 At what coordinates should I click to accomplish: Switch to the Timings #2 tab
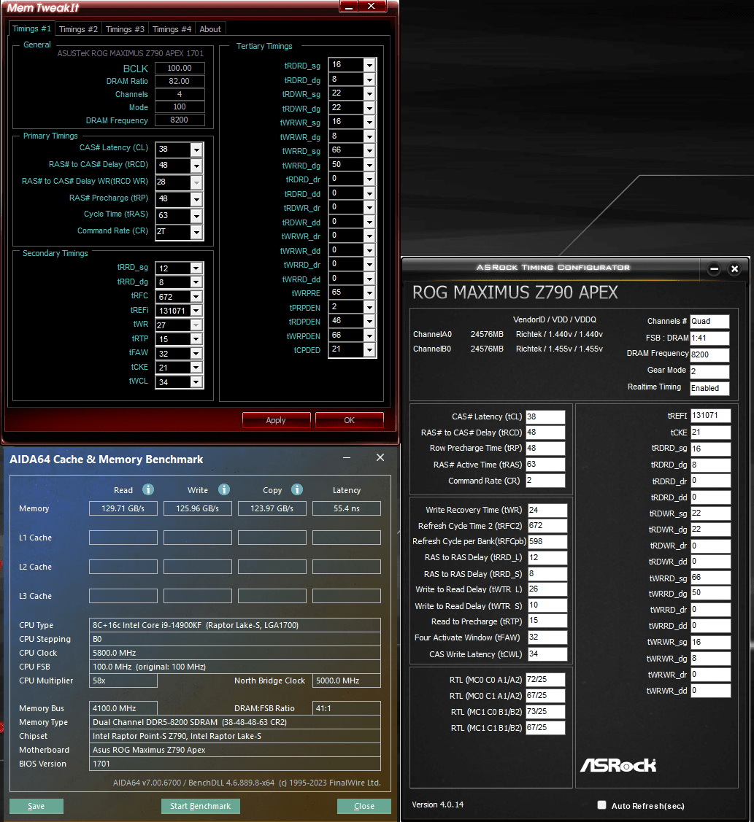point(78,29)
